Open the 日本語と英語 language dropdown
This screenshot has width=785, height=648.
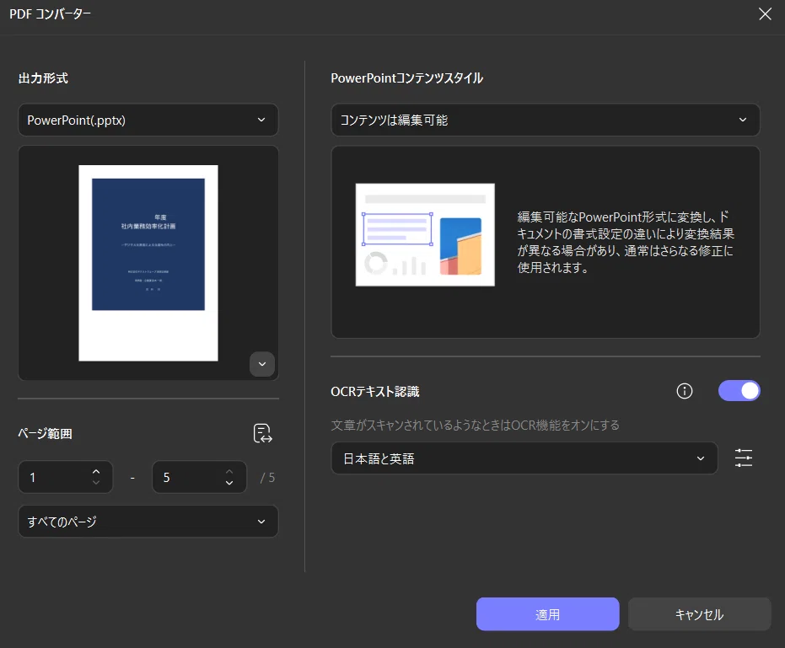click(x=524, y=458)
